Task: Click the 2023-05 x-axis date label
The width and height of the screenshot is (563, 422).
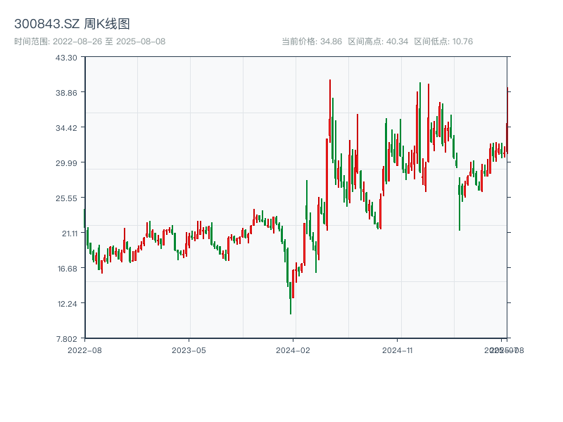Action: pos(189,350)
